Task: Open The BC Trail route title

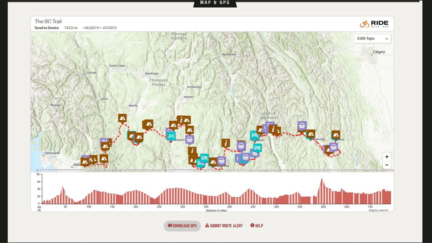Action: 48,21
